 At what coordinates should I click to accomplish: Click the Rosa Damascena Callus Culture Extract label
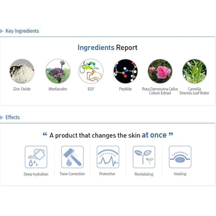tap(160, 91)
